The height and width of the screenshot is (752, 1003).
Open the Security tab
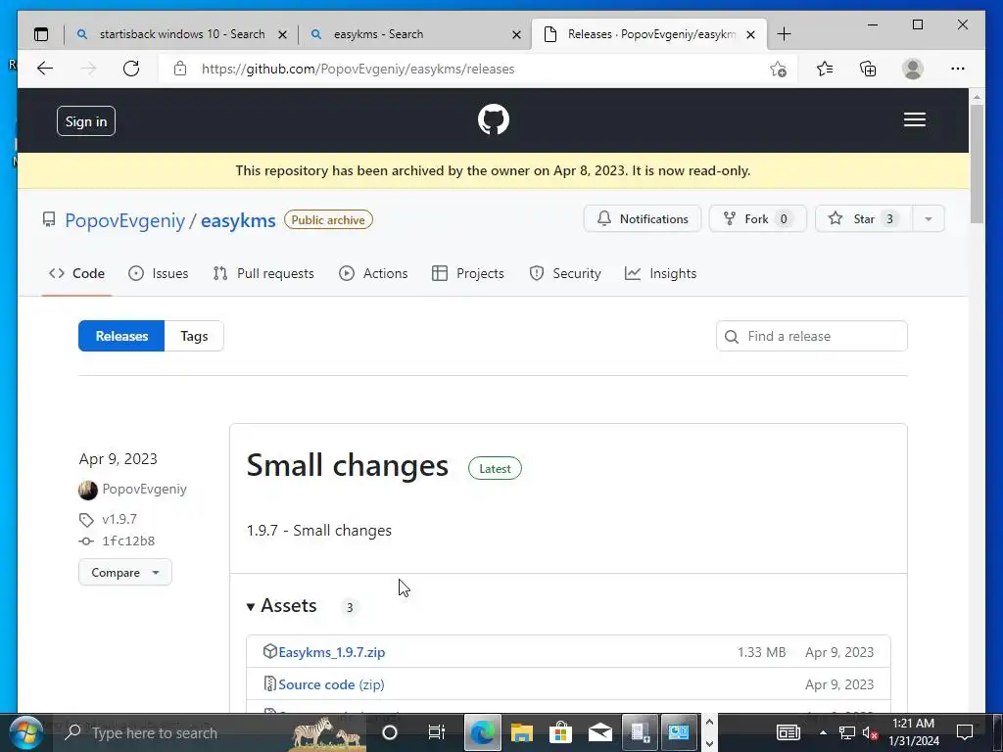[x=565, y=274]
